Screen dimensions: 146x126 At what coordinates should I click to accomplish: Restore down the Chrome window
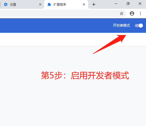128,4
